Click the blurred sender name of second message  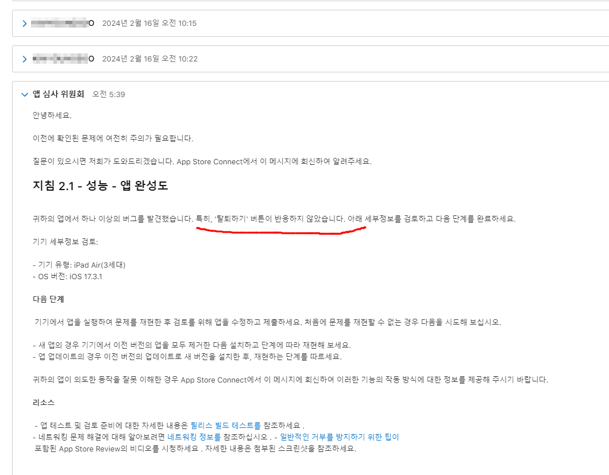(63, 59)
